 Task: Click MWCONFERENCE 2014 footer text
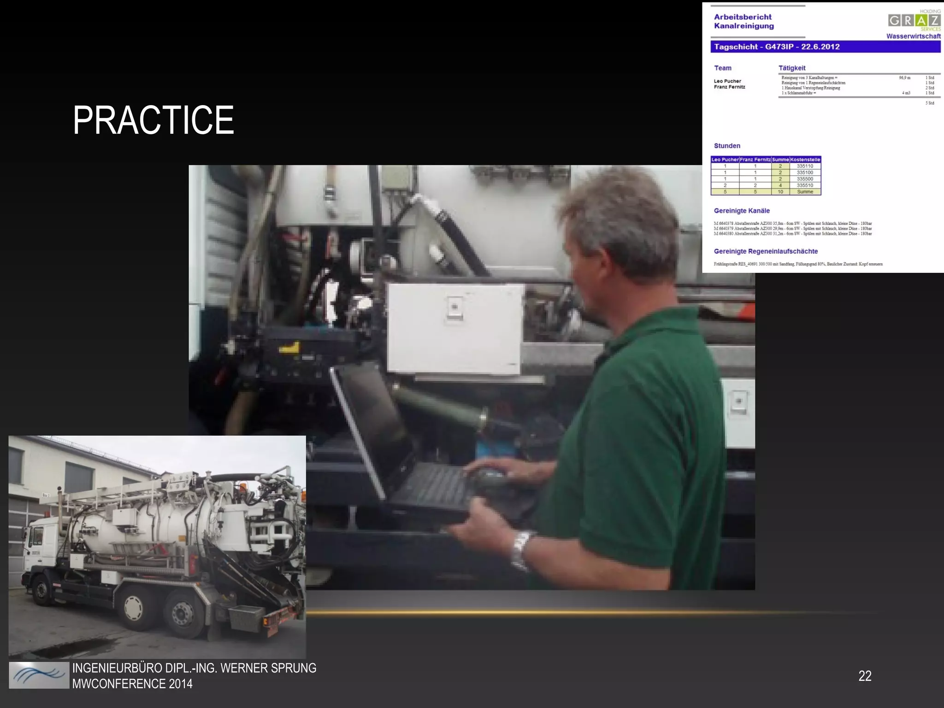pyautogui.click(x=132, y=684)
